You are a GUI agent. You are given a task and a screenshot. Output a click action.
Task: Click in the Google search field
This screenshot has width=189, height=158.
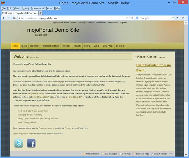[x=154, y=18]
